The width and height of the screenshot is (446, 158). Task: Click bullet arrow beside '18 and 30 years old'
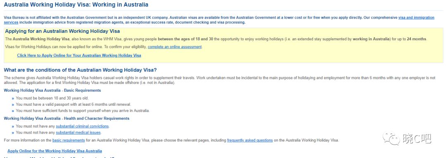point(13,98)
